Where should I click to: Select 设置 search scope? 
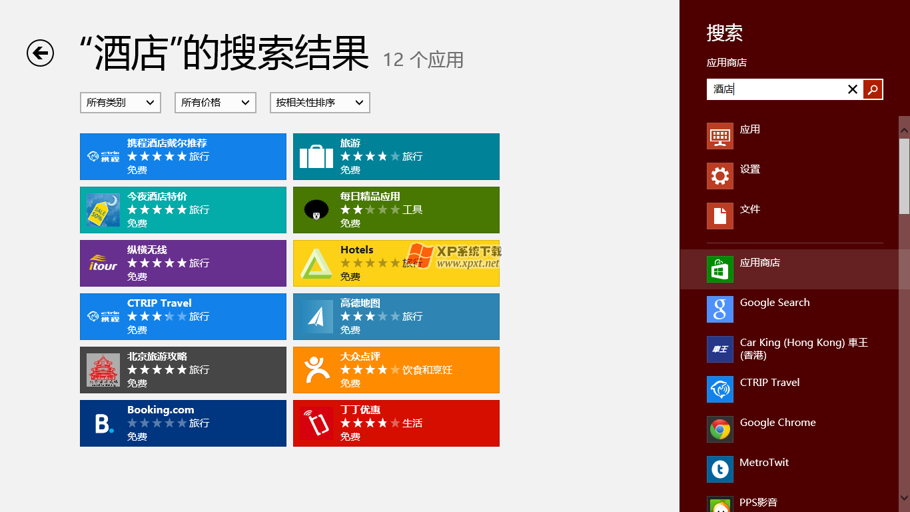click(795, 176)
